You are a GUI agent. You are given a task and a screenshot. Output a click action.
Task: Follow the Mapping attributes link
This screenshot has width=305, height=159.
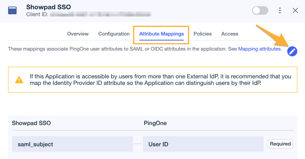click(x=259, y=49)
